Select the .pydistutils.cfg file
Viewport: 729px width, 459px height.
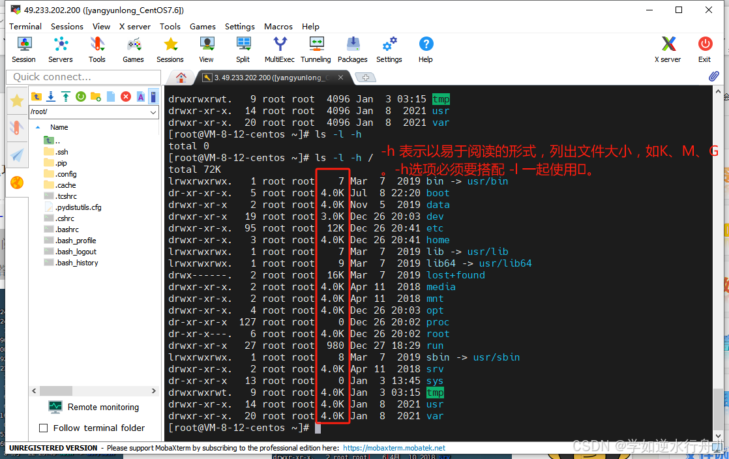[x=72, y=207]
